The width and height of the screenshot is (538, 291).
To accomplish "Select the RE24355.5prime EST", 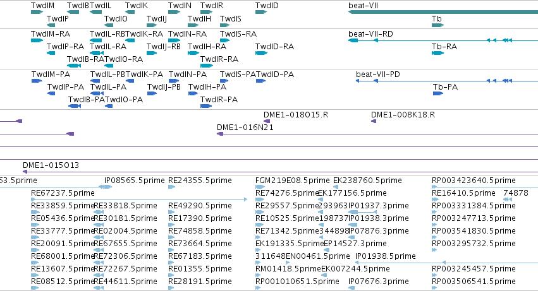I will pyautogui.click(x=171, y=187).
